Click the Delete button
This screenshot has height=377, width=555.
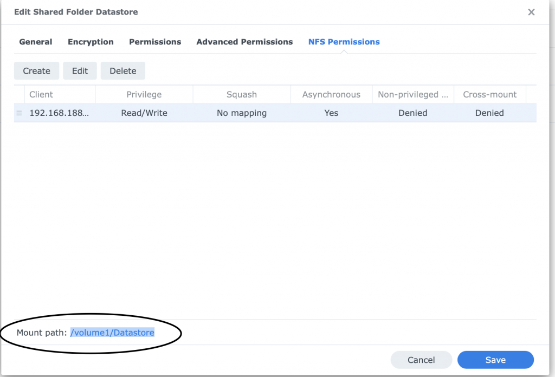pyautogui.click(x=122, y=71)
